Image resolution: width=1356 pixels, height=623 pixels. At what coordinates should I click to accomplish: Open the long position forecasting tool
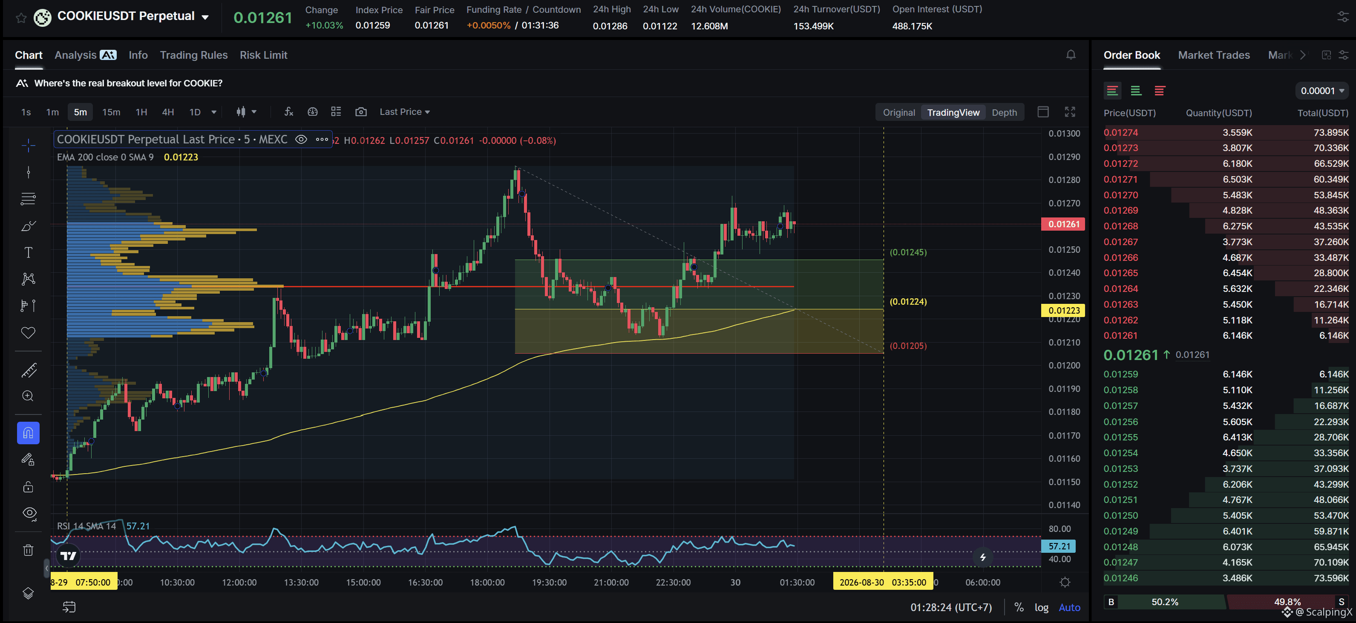[x=29, y=306]
